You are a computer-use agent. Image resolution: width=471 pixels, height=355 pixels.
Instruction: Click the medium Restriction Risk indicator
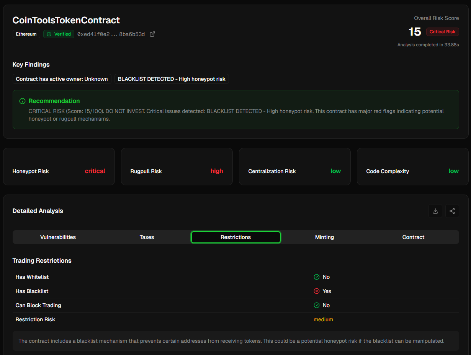(323, 319)
